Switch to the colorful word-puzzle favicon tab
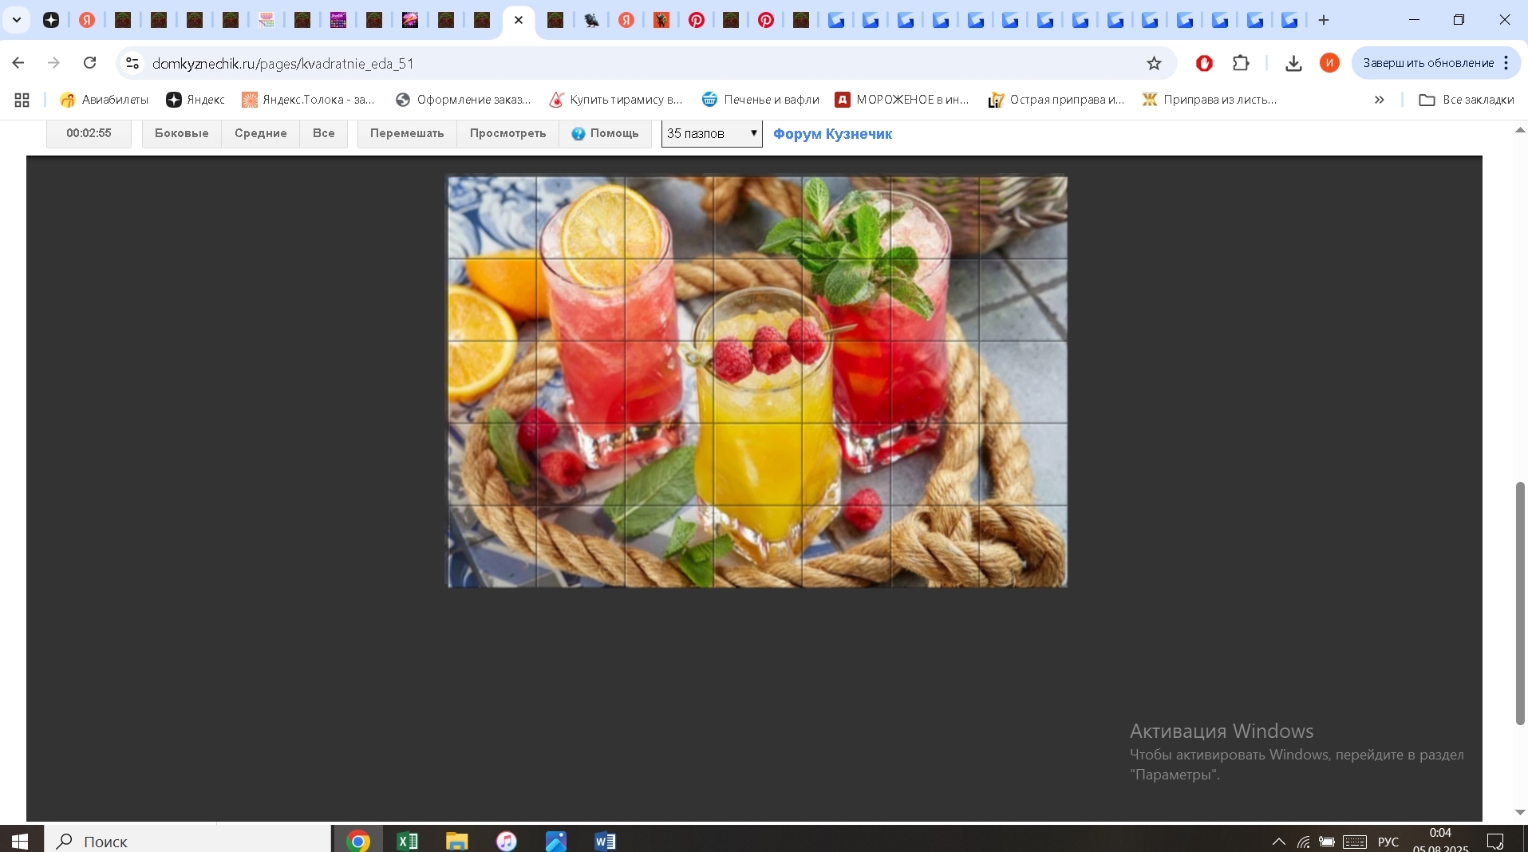Screen dimensions: 1528x852 point(267,20)
